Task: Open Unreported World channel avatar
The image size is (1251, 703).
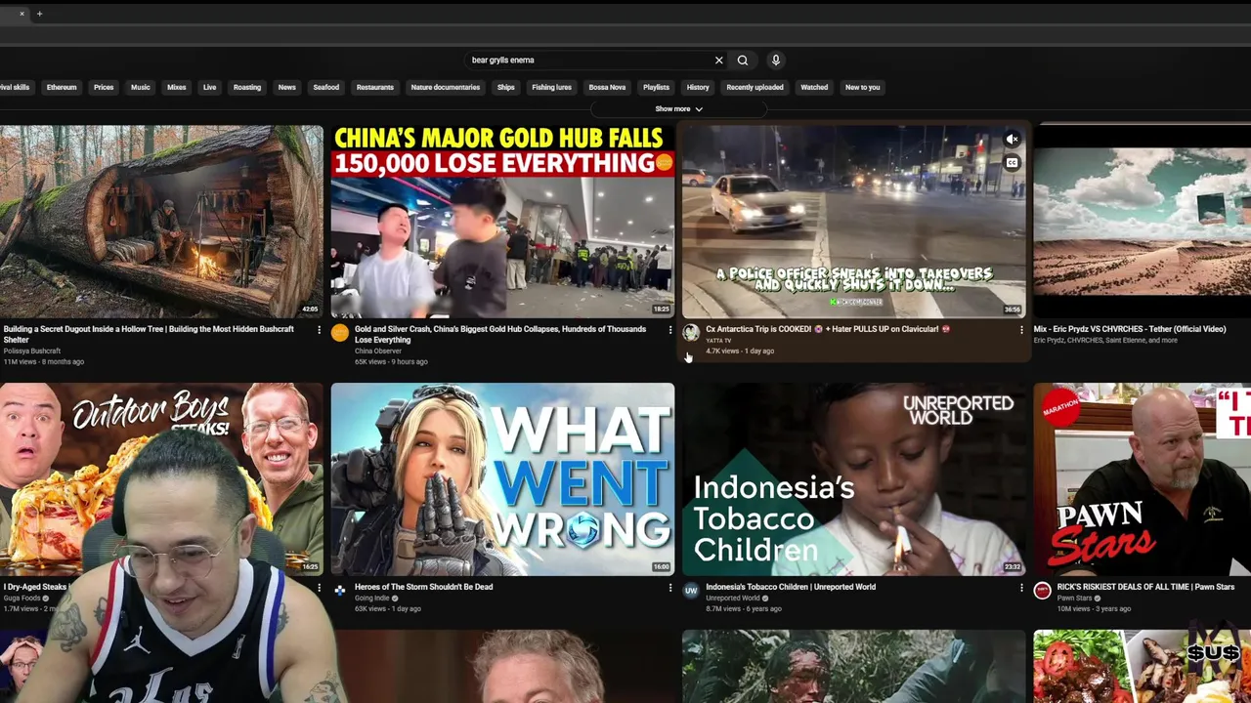Action: 691,591
